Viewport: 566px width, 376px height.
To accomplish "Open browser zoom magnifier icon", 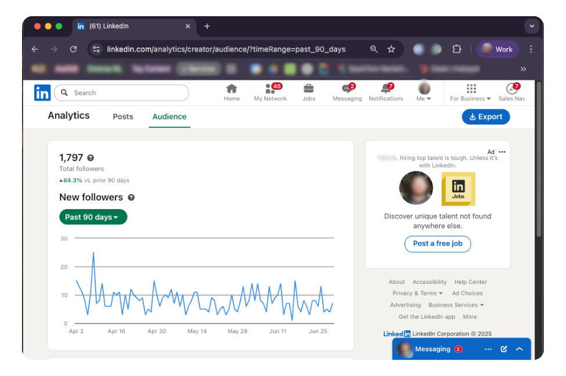I will [x=374, y=49].
